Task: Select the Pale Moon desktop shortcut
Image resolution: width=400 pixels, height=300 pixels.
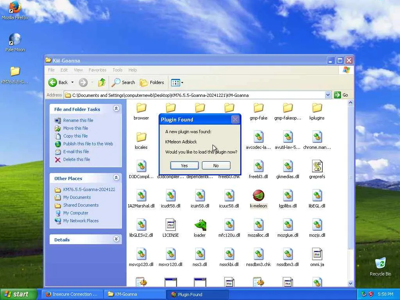Action: coord(15,42)
